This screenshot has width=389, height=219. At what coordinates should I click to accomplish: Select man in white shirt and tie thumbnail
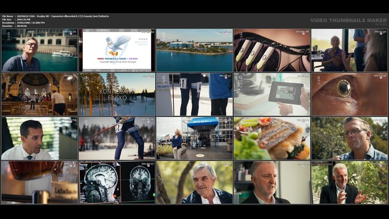pyautogui.click(x=40, y=139)
